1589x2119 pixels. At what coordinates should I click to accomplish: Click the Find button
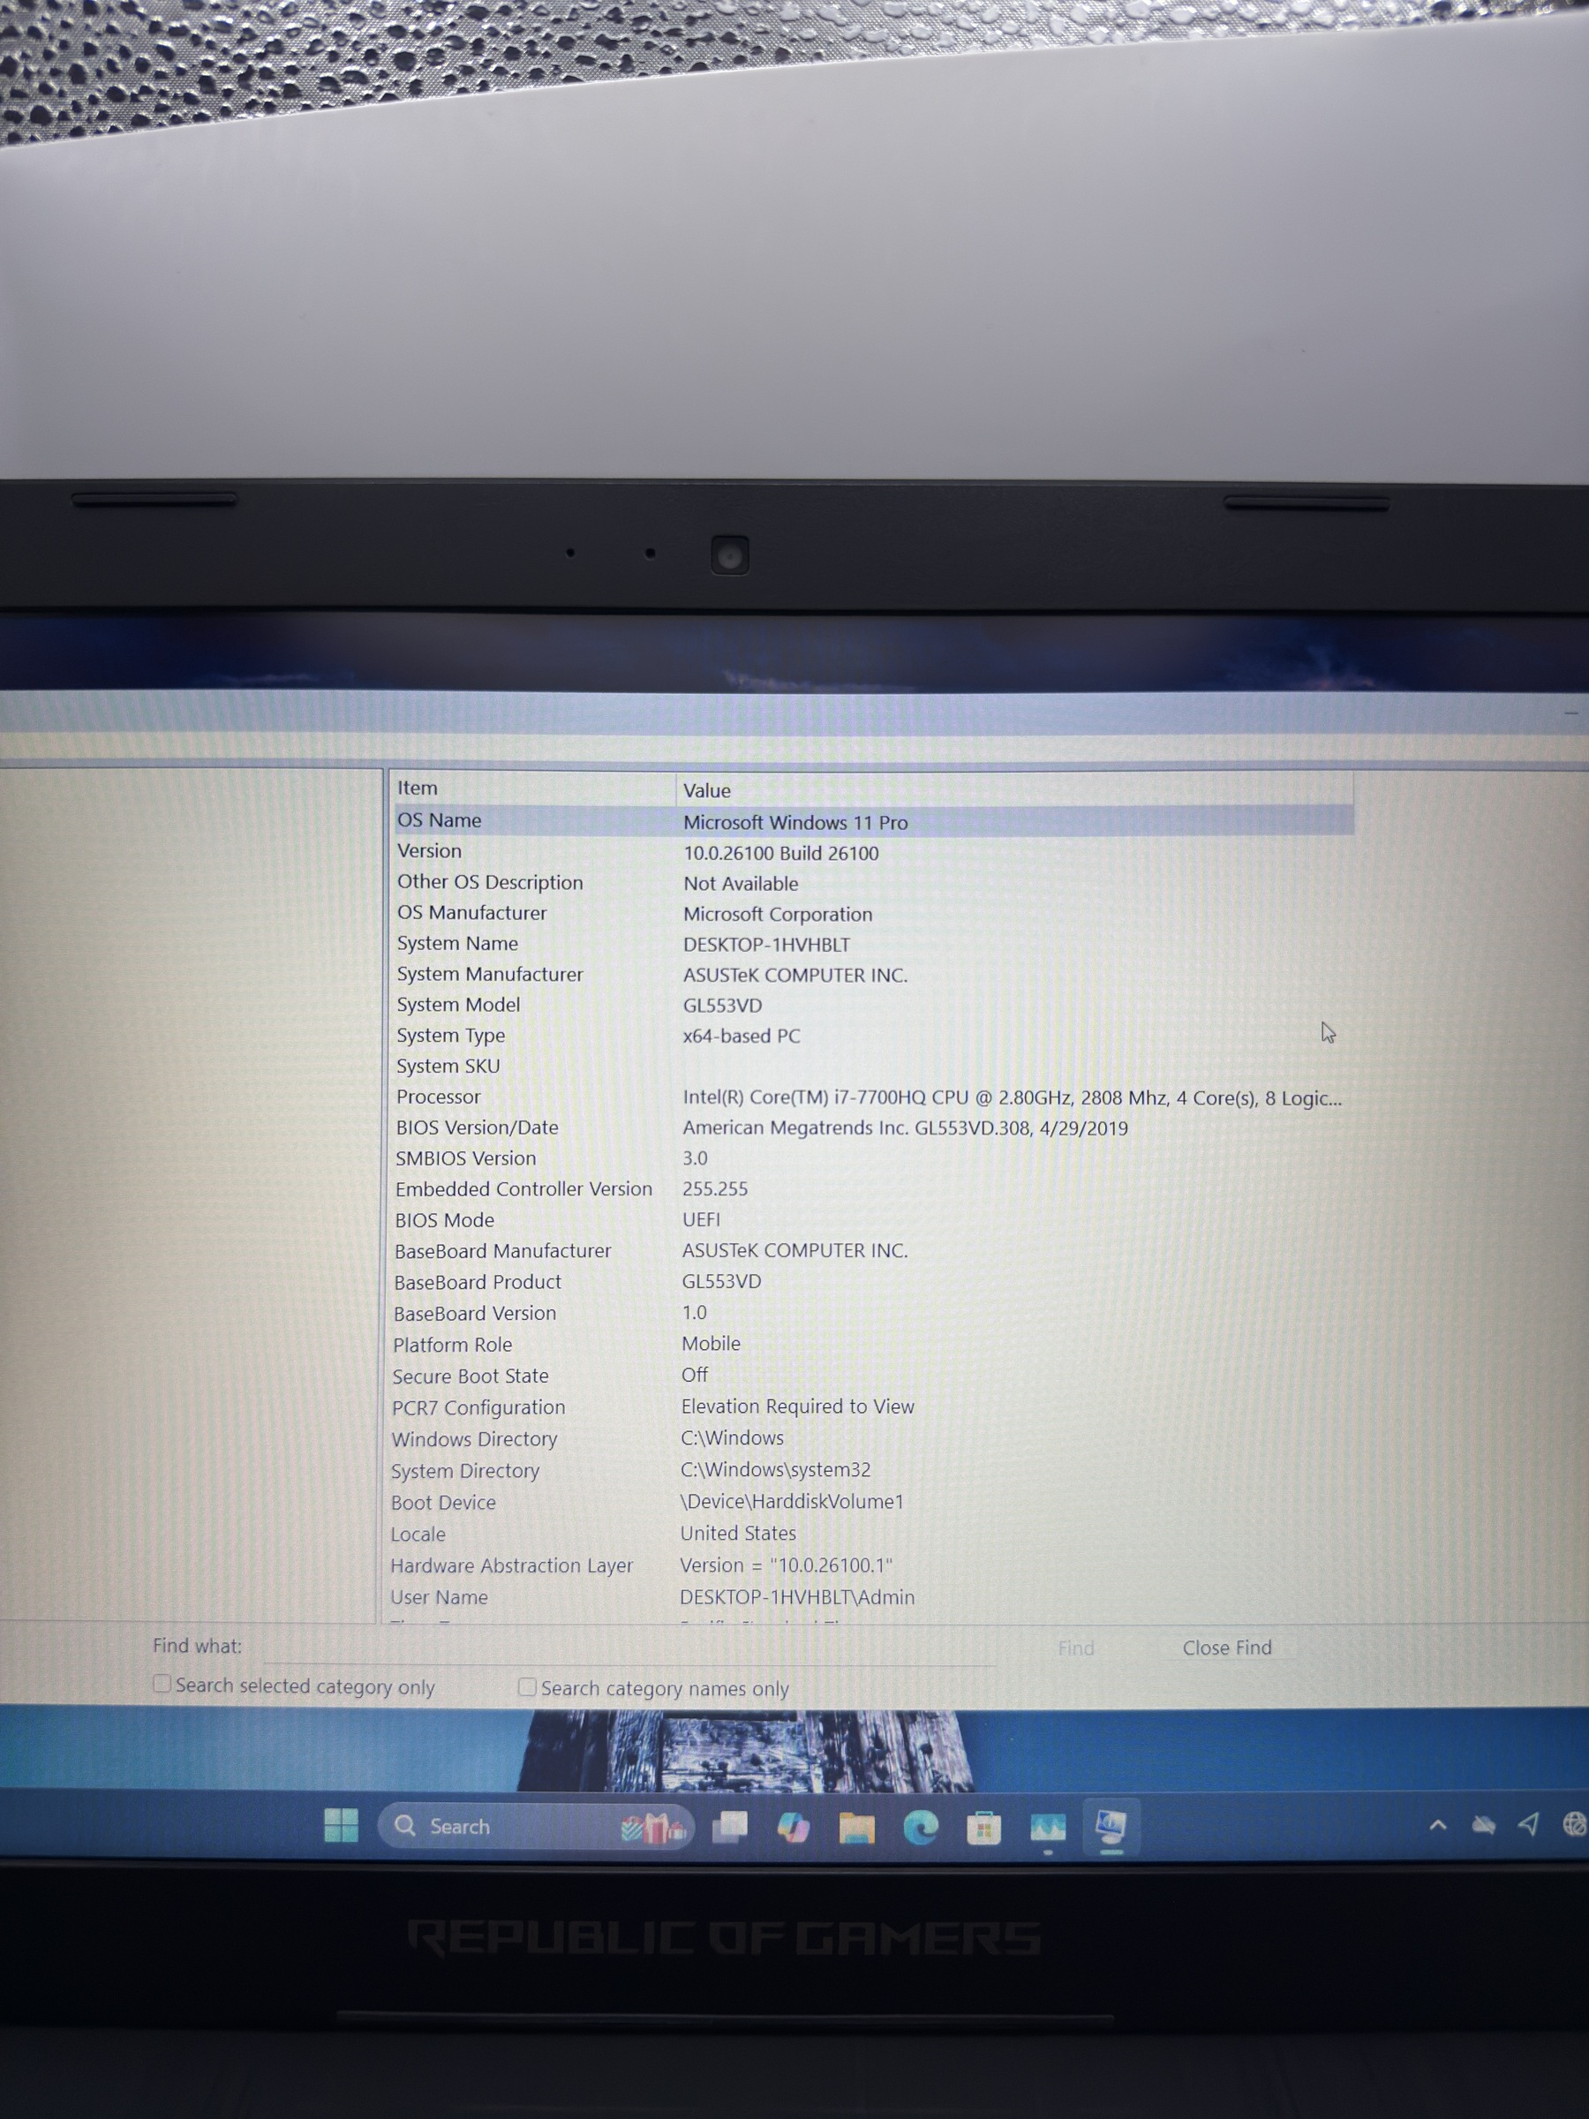click(x=1075, y=1648)
